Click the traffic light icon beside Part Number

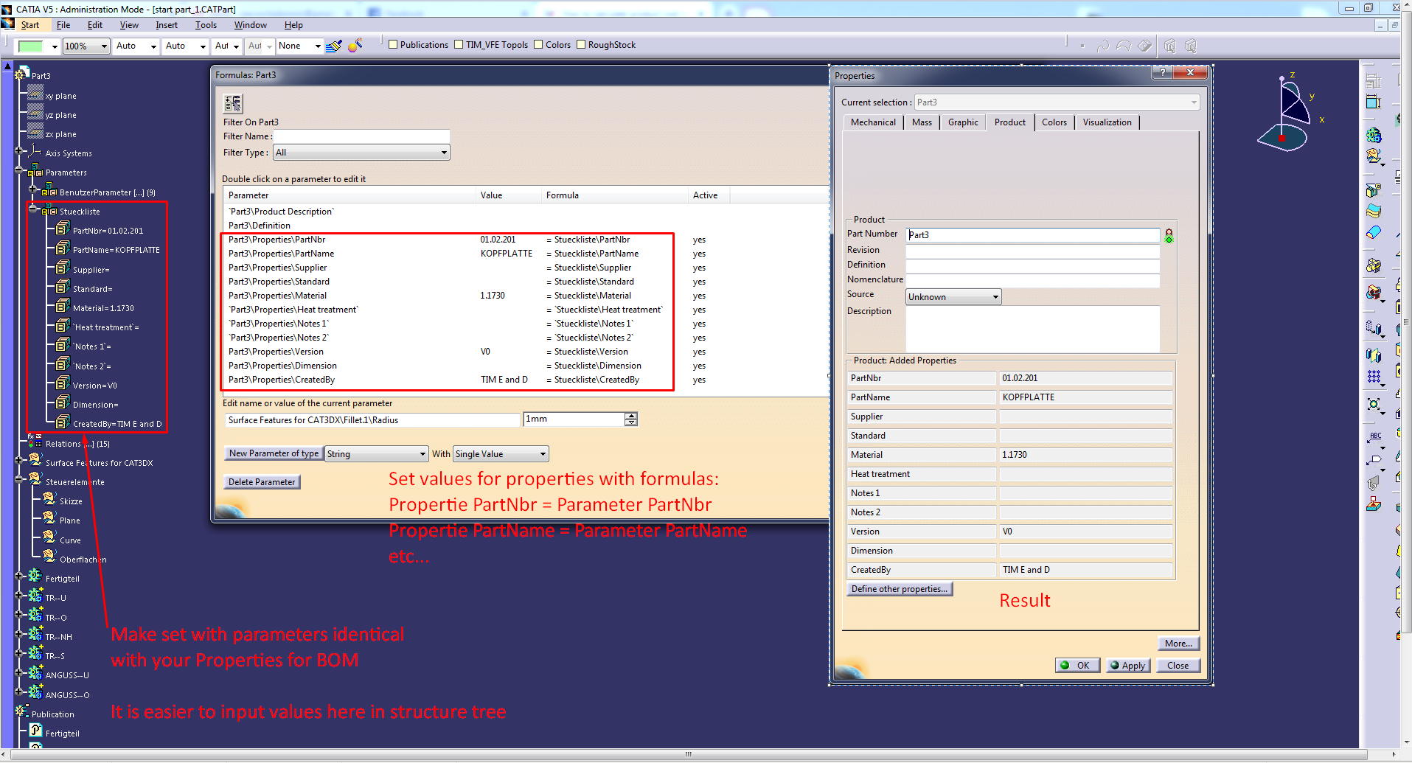1169,236
